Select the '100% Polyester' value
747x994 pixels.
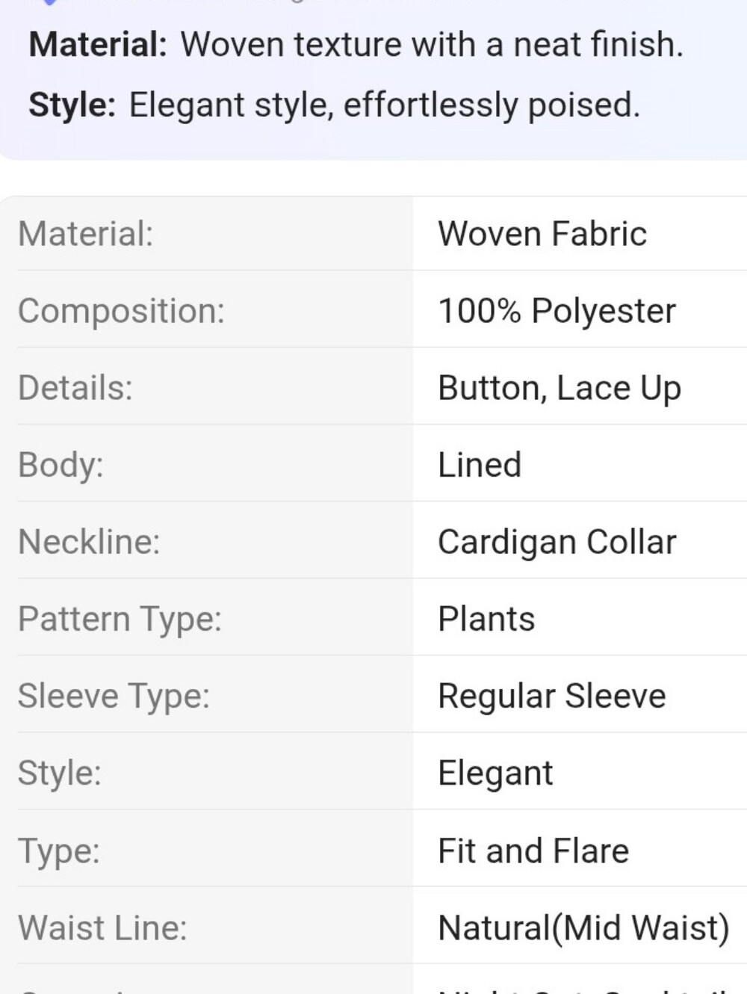(557, 311)
